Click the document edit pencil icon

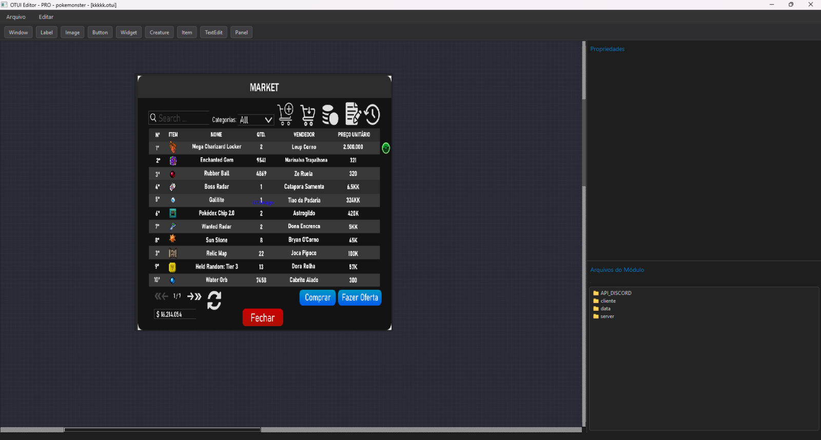point(353,114)
